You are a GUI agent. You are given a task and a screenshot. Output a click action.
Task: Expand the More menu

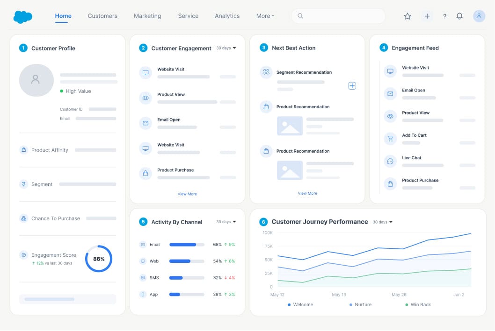[x=265, y=16]
